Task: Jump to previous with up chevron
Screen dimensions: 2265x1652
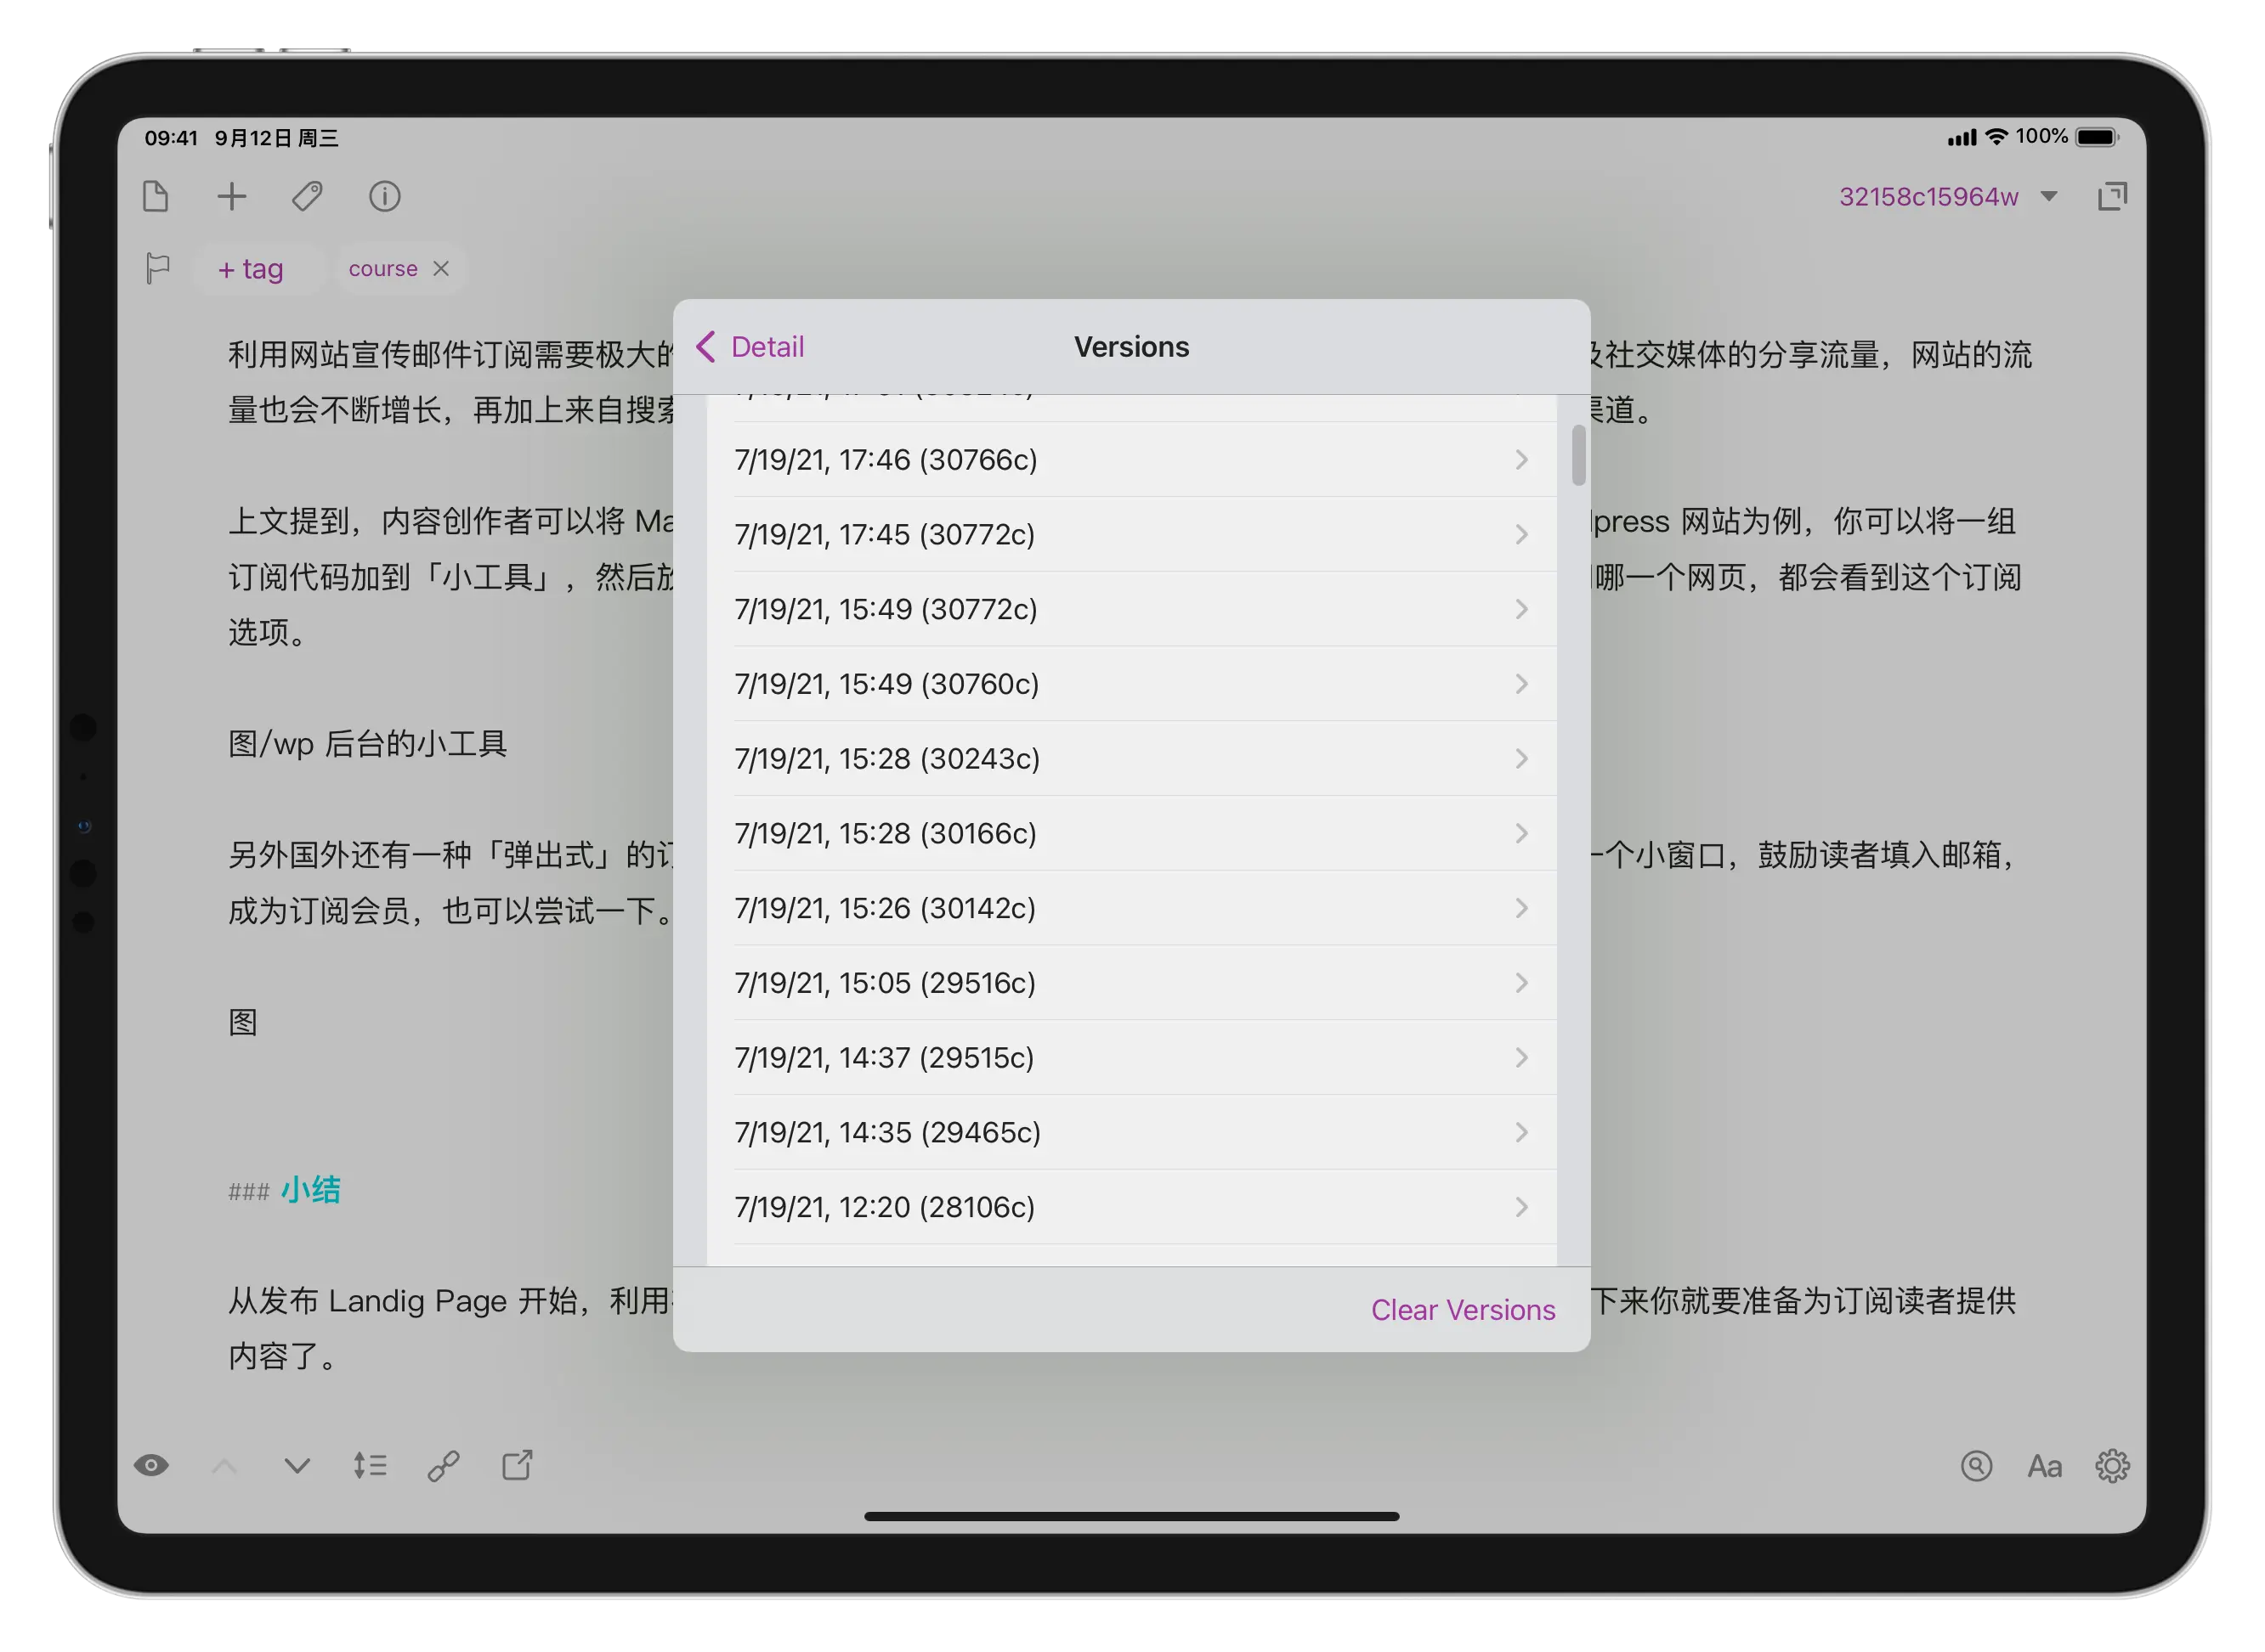Action: [224, 1466]
